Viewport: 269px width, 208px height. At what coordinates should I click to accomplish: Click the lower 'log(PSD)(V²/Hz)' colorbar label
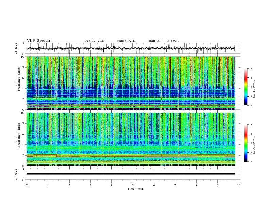[x=254, y=144]
